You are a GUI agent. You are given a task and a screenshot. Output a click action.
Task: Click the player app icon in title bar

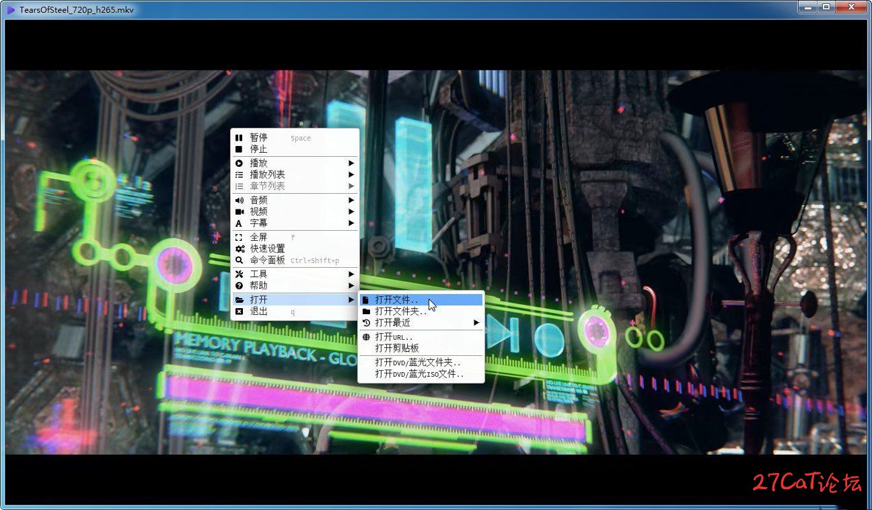click(11, 10)
